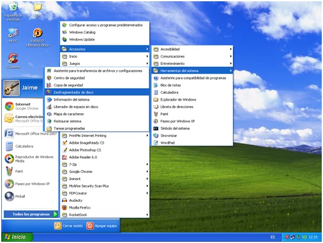This screenshot has height=243, width=323.
Task: Open Microsoft Office Word 2007
Action: tap(31, 134)
